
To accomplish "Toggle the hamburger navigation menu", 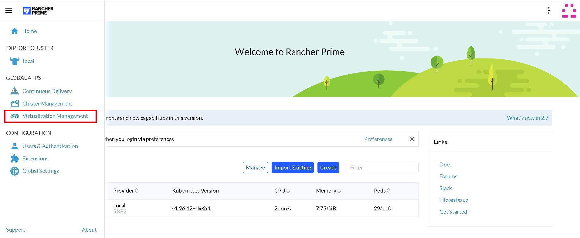I will (x=9, y=11).
